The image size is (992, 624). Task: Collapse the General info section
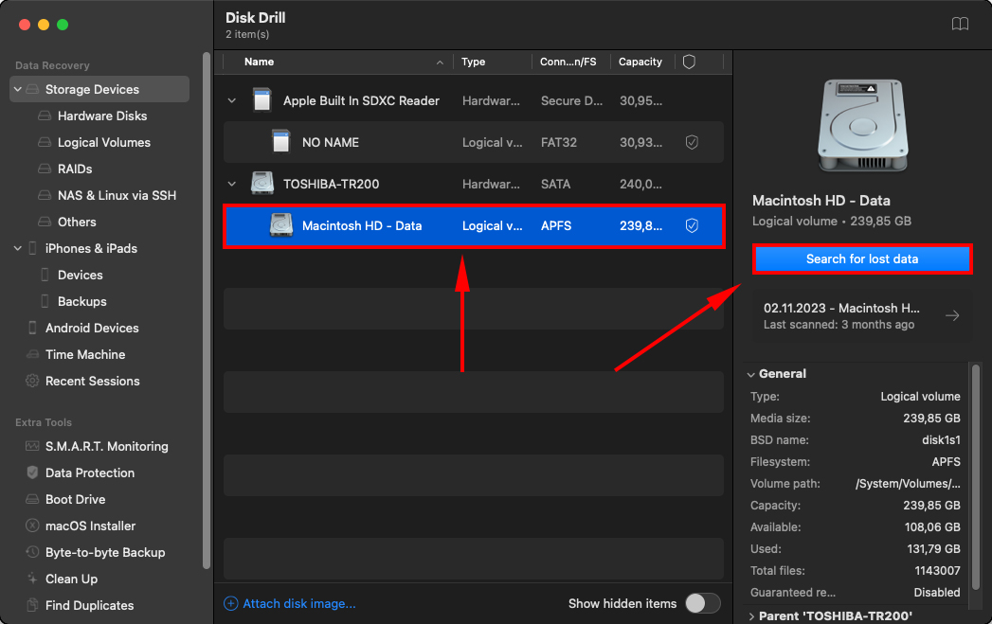[x=751, y=374]
